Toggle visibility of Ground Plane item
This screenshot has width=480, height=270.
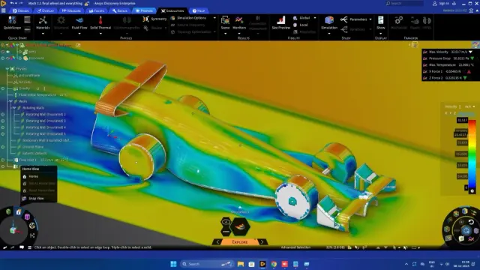pos(3,147)
